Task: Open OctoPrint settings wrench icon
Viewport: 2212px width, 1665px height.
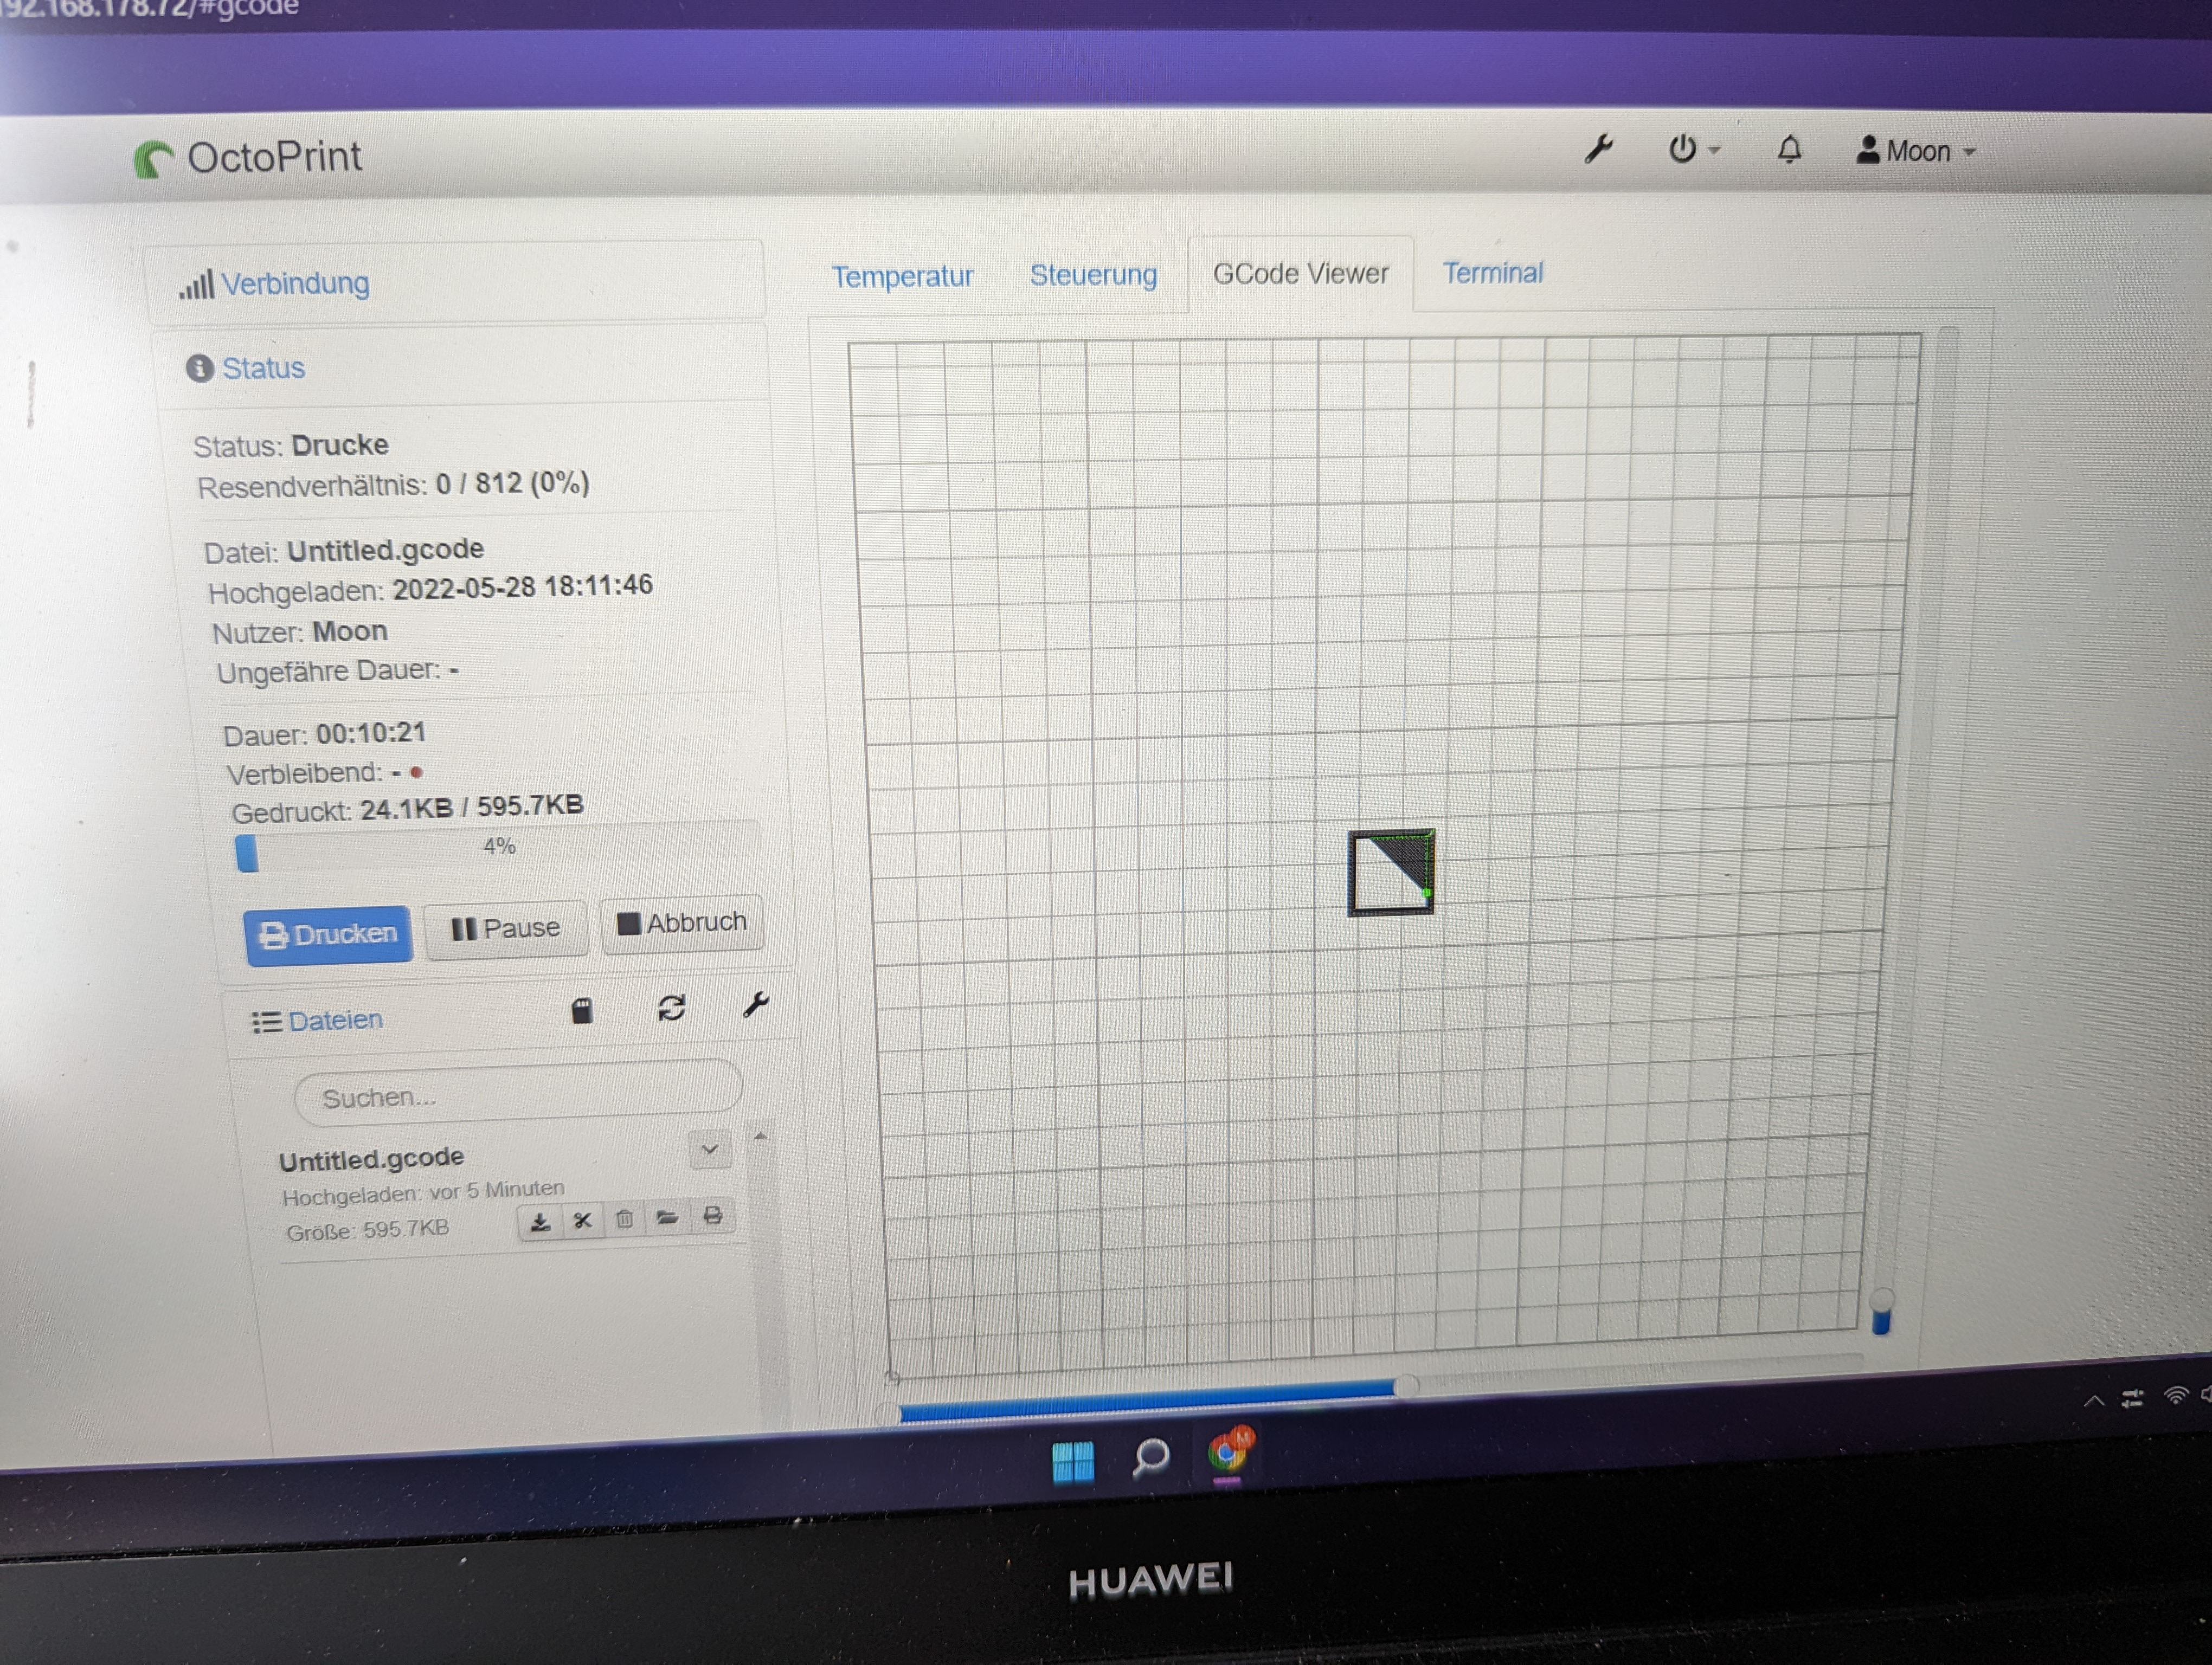Action: click(x=1599, y=149)
